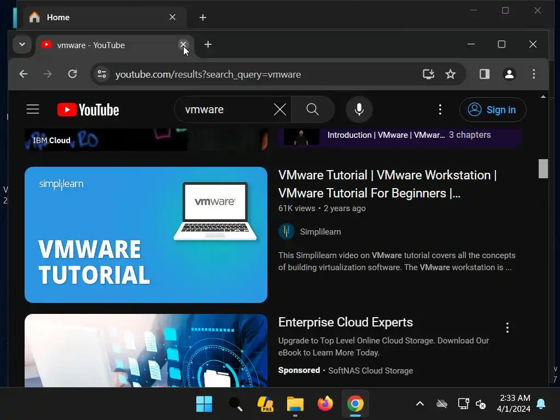The image size is (560, 420).
Task: Open OneDrive tray icon
Action: [x=442, y=404]
